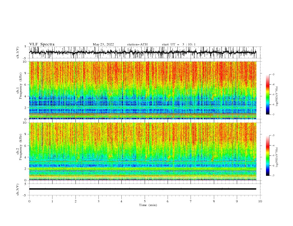This screenshot has height=226, width=293.
Task: Select the date "May 23, 2022"
Action: click(103, 44)
